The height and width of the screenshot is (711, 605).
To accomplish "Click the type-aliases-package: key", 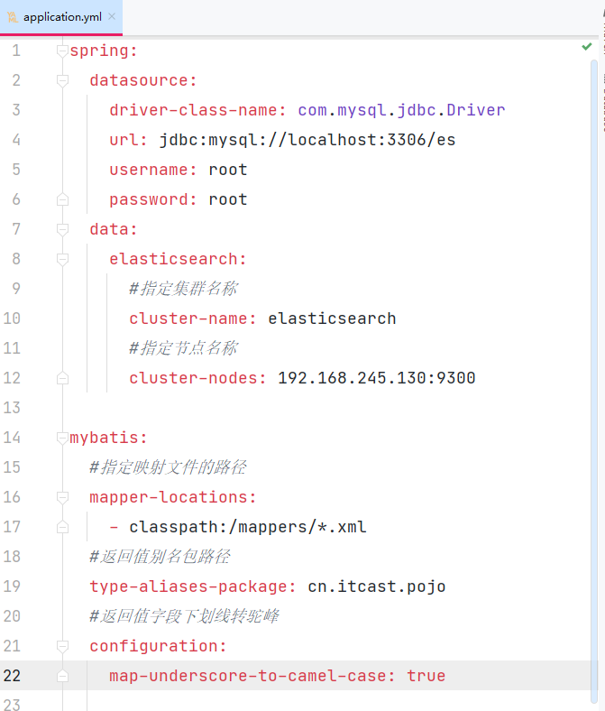I will click(193, 586).
